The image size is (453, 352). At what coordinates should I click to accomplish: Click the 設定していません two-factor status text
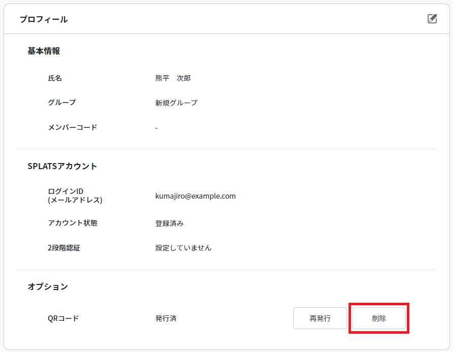[x=183, y=248]
